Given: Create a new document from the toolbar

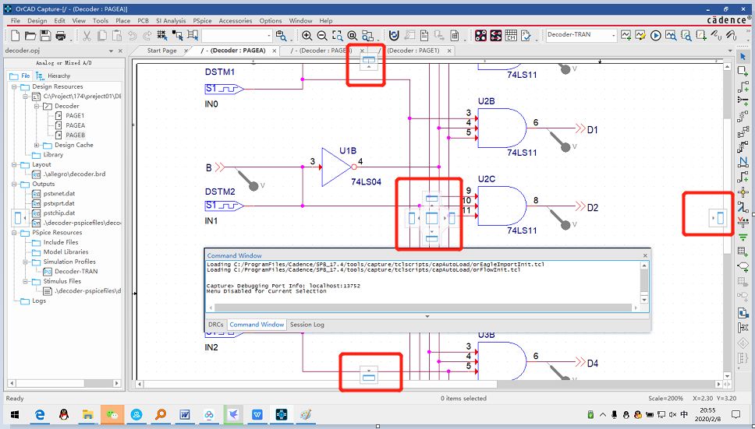Looking at the screenshot, I should tap(16, 36).
